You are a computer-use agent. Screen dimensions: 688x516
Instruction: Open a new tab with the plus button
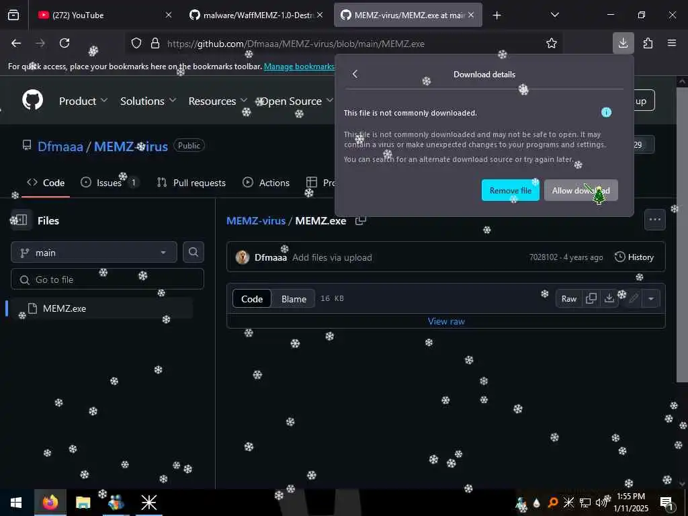[x=497, y=15]
